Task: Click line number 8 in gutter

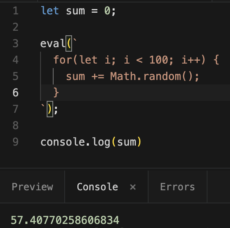Action: (x=16, y=125)
